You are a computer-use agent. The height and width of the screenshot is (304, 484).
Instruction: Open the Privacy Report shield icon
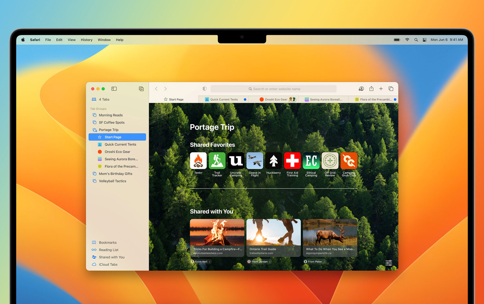coord(205,89)
